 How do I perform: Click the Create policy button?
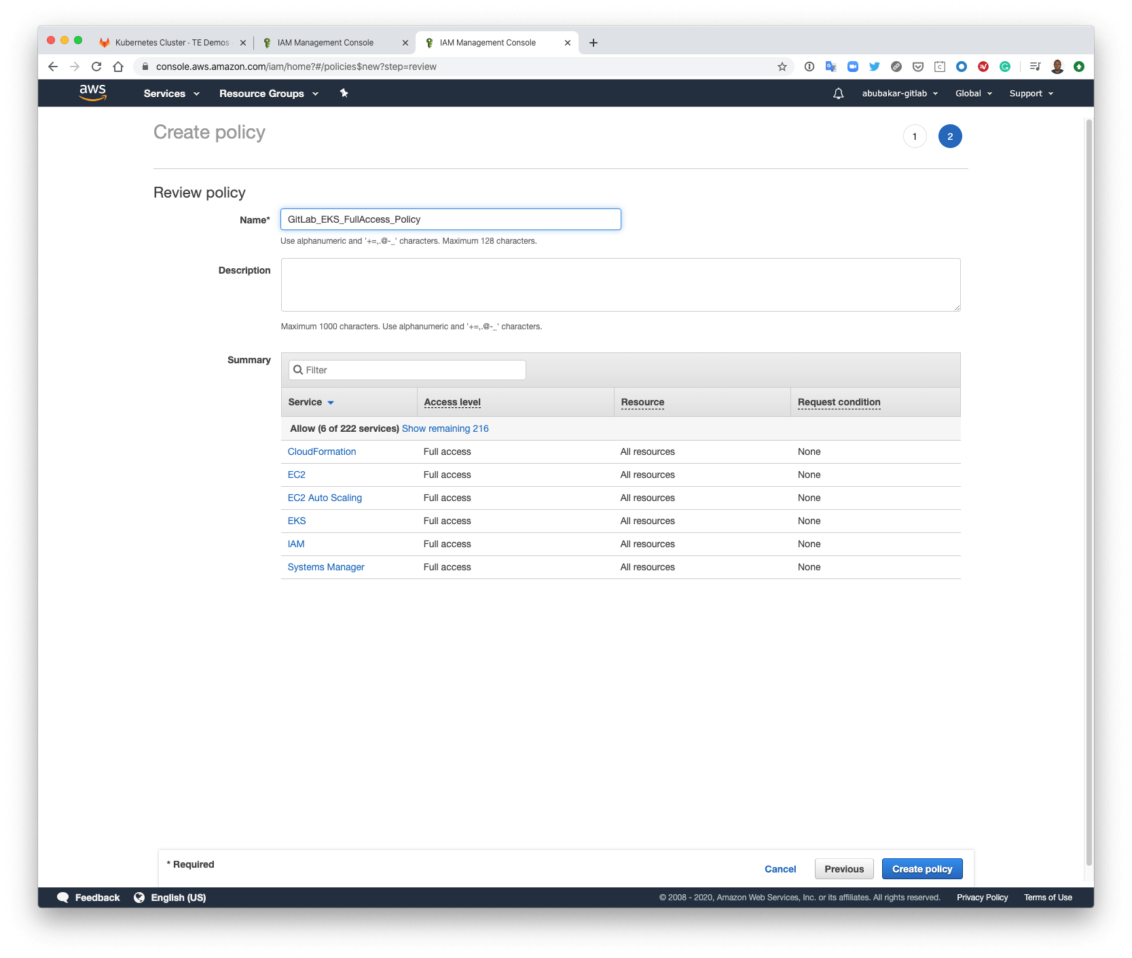(921, 868)
